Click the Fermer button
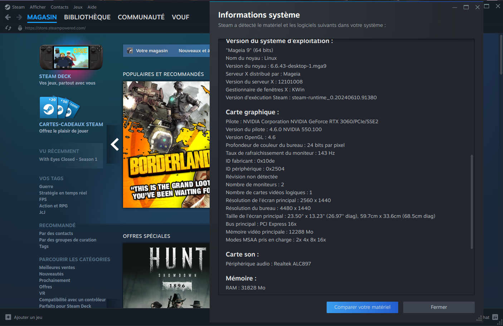 439,307
